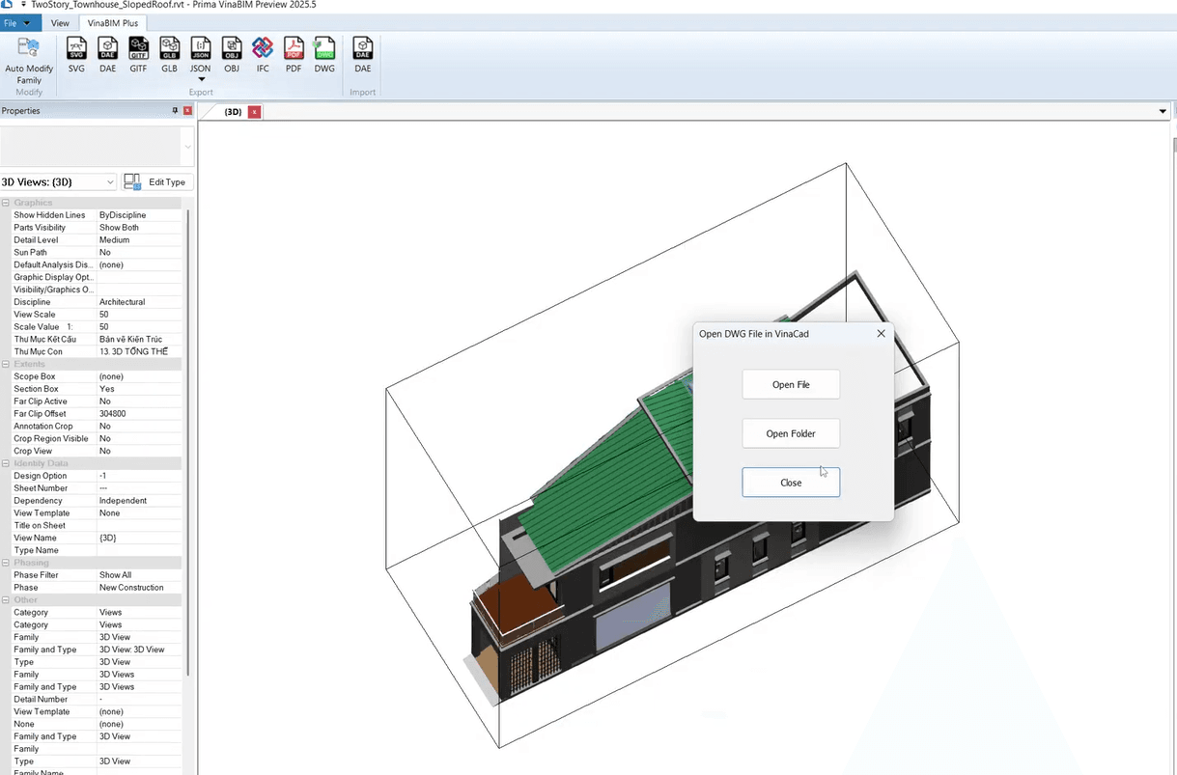This screenshot has height=775, width=1177.
Task: Click the Open Folder button
Action: [790, 433]
